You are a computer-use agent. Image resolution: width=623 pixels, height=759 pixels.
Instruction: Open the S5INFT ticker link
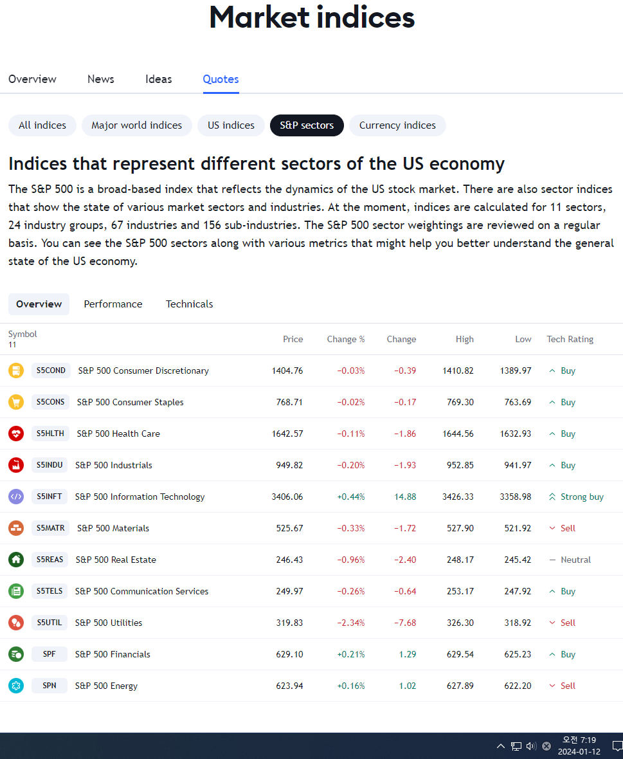pos(50,497)
